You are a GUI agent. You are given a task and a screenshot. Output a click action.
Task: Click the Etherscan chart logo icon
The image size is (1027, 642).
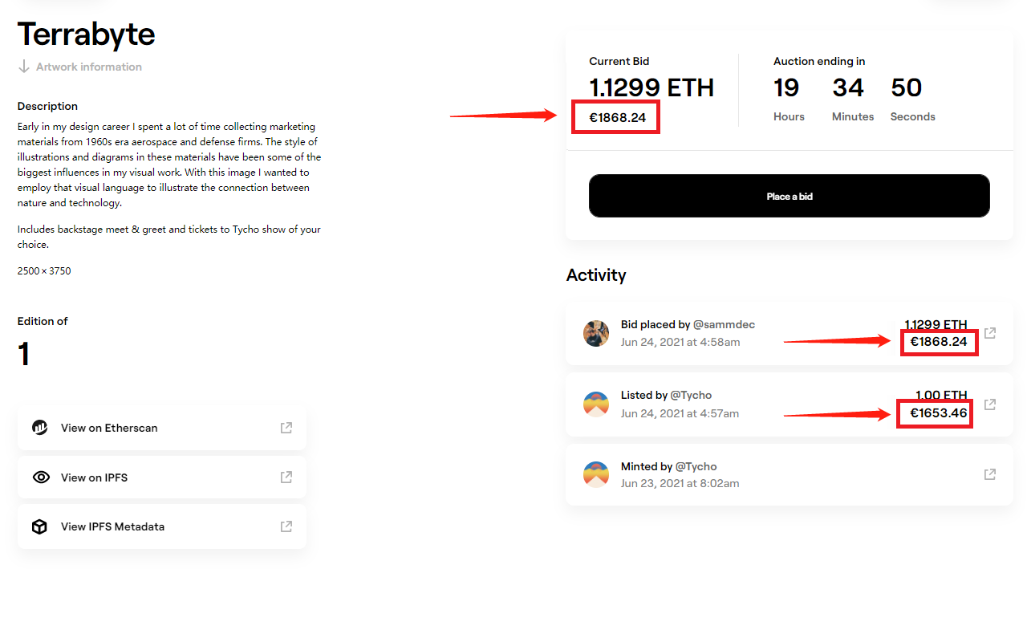(40, 428)
